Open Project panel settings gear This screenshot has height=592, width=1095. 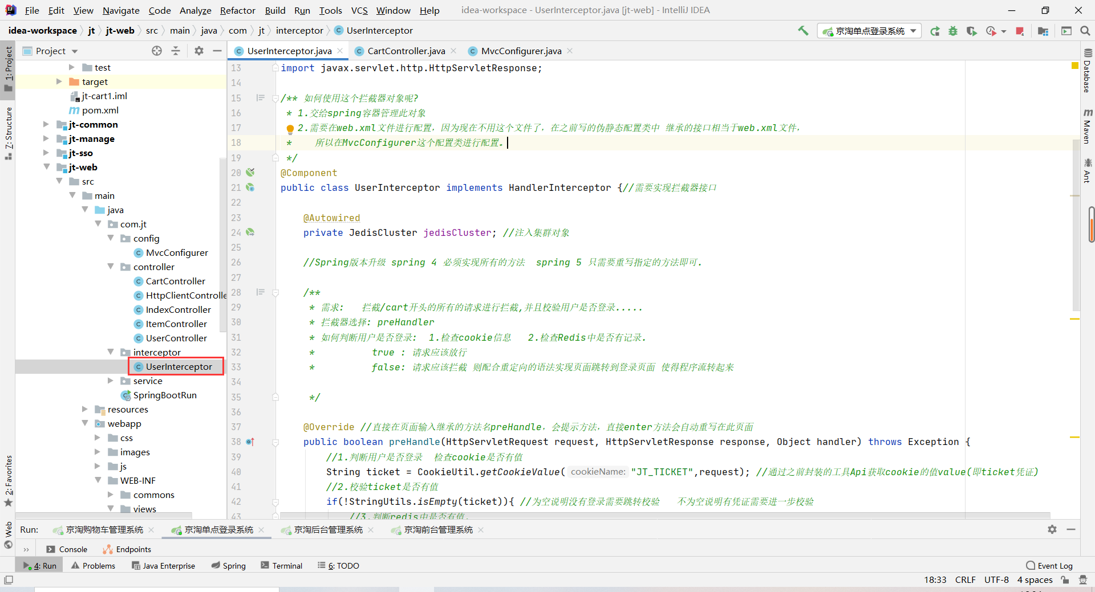pyautogui.click(x=198, y=51)
